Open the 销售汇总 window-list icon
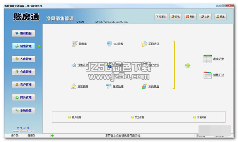 pyautogui.click(x=207, y=75)
